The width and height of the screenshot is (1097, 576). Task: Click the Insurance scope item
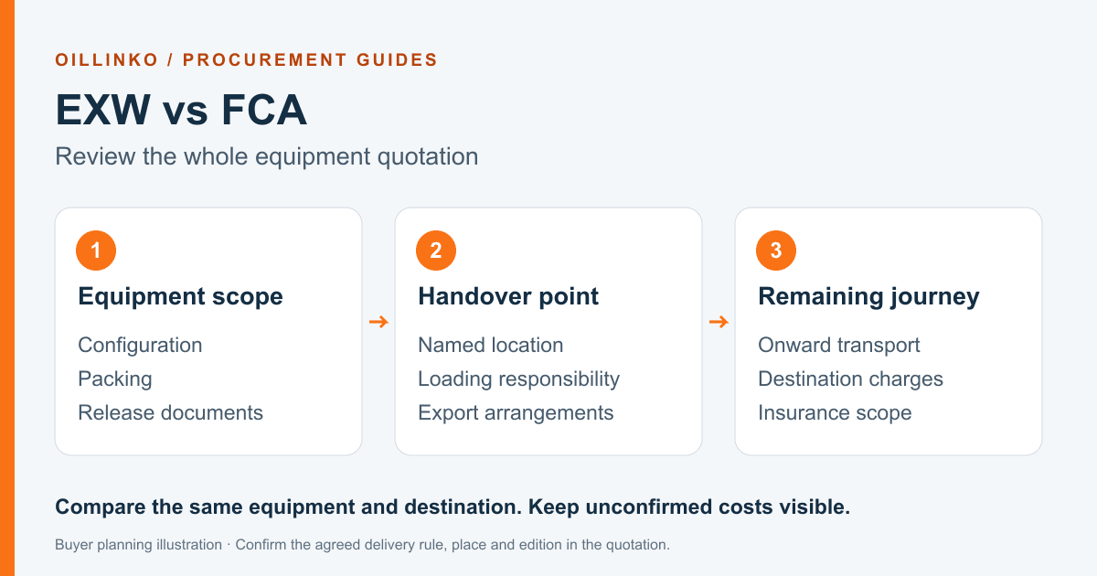click(835, 413)
